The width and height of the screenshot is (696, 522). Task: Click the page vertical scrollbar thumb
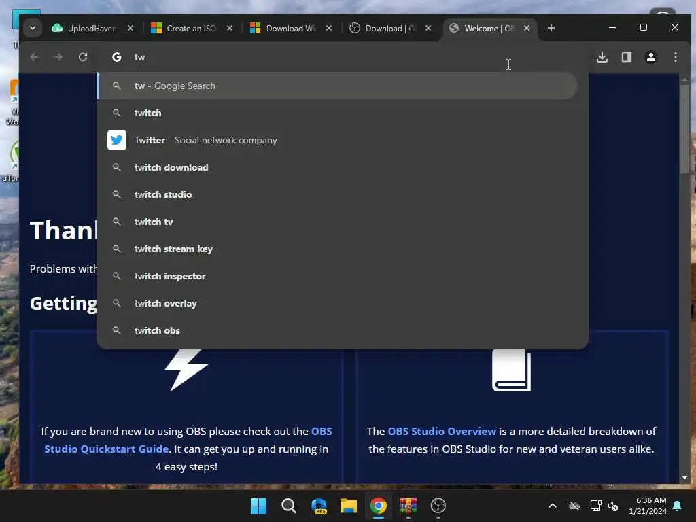684,128
